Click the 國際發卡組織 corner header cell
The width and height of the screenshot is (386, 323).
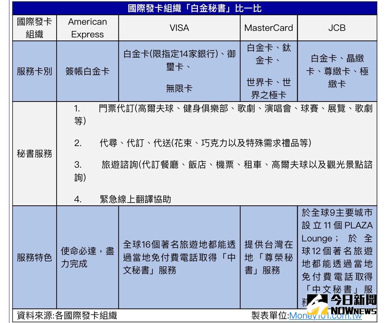click(35, 28)
